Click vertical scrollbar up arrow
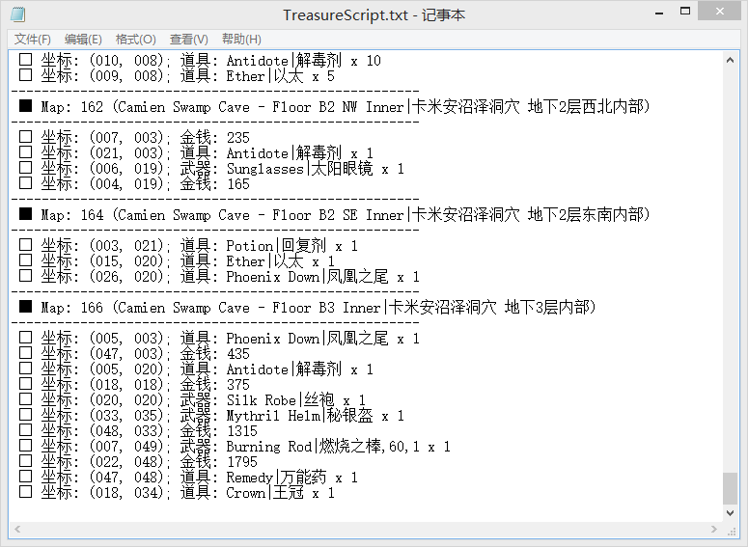This screenshot has height=547, width=748. 730,60
